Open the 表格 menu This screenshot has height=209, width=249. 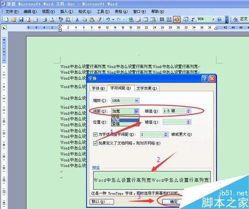coord(121,11)
